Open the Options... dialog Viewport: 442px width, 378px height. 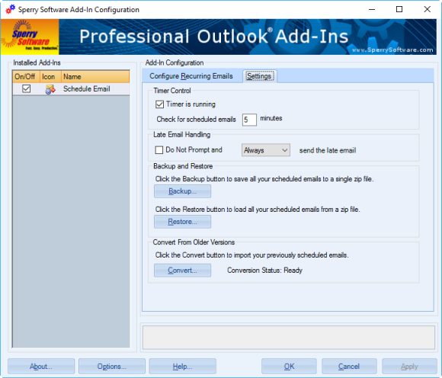[112, 366]
